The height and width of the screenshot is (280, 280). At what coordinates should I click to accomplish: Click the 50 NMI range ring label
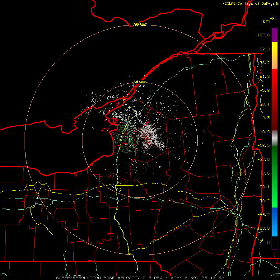[140, 82]
